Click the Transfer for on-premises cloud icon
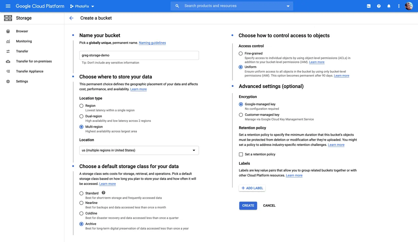The width and height of the screenshot is (418, 242). [x=8, y=62]
